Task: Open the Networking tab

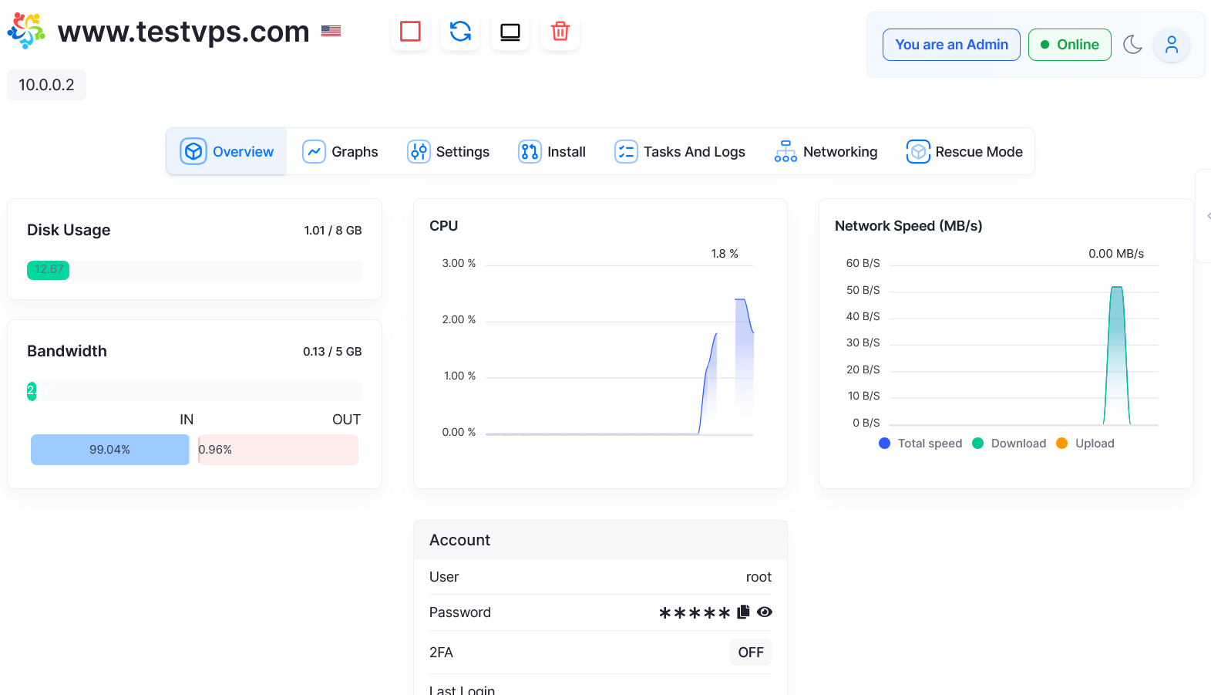Action: point(826,152)
